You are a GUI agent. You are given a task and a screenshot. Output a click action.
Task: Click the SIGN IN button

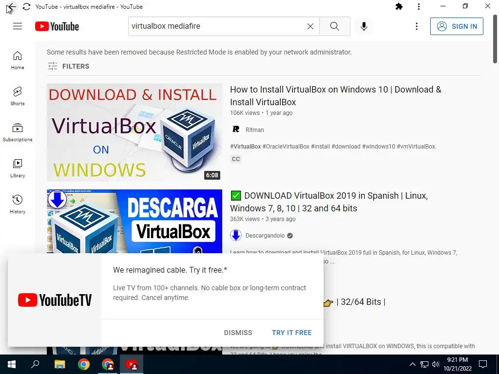[x=457, y=26]
